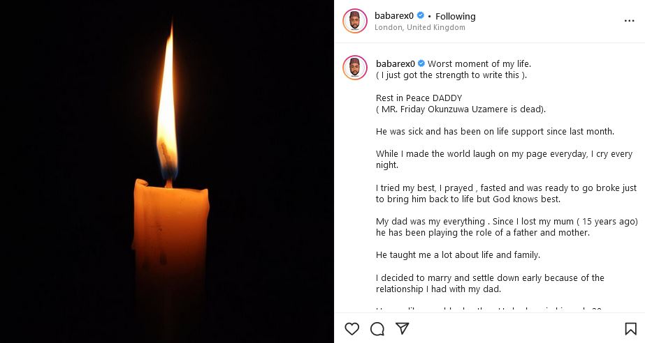
Task: Click the verified badge next to caption username
Action: pos(421,63)
